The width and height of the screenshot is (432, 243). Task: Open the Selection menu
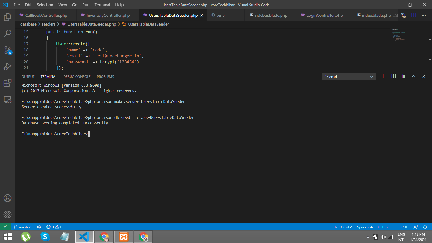[45, 5]
